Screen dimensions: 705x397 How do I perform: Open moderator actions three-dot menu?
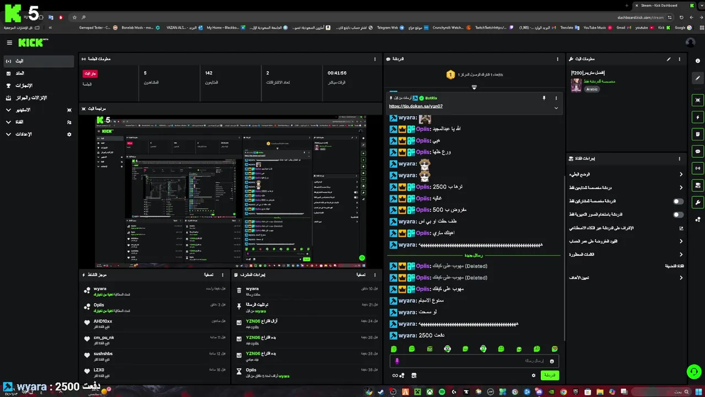[x=375, y=275]
